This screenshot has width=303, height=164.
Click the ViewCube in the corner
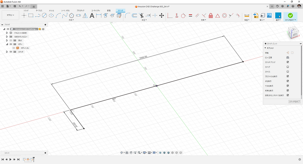point(293,33)
